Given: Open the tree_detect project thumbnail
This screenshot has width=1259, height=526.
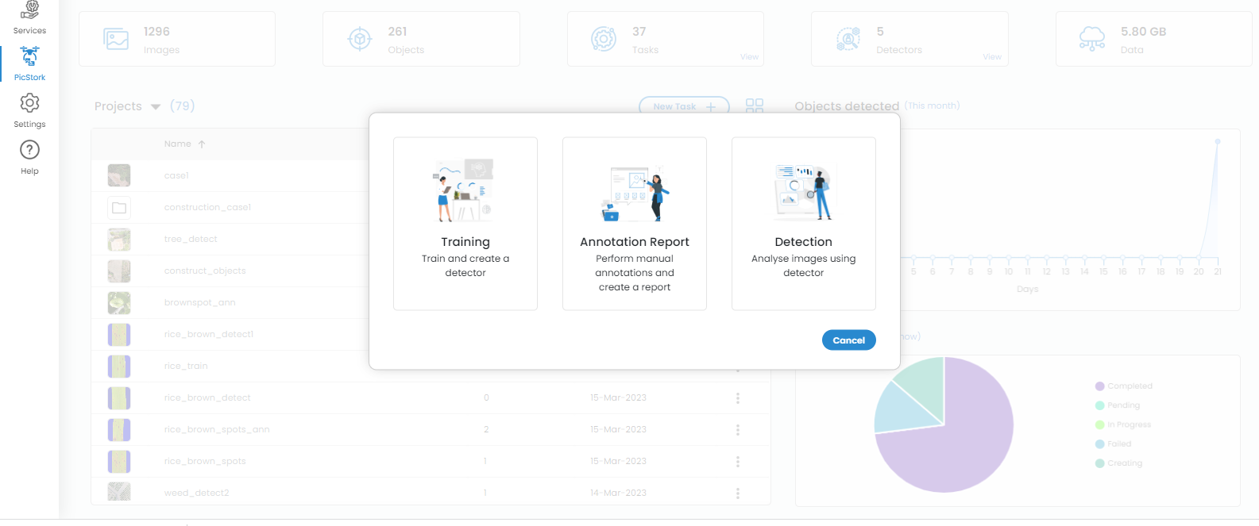Looking at the screenshot, I should [119, 239].
